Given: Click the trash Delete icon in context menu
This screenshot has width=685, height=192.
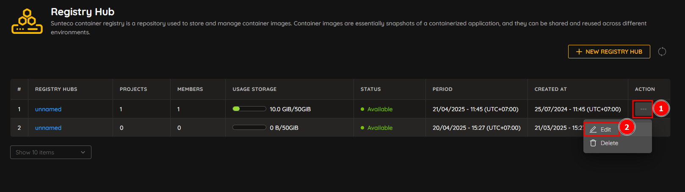Looking at the screenshot, I should tap(593, 143).
